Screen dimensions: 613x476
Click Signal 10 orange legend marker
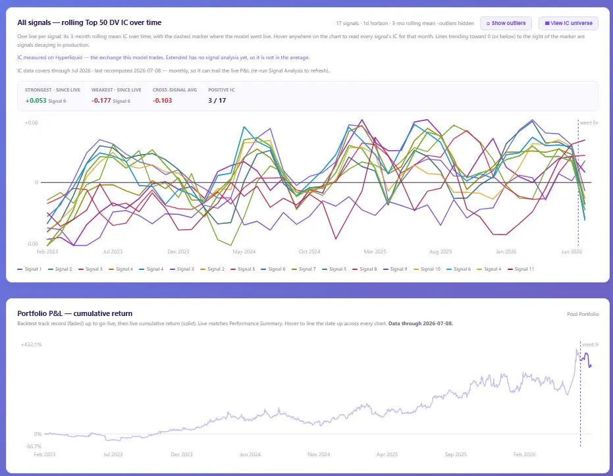click(416, 269)
